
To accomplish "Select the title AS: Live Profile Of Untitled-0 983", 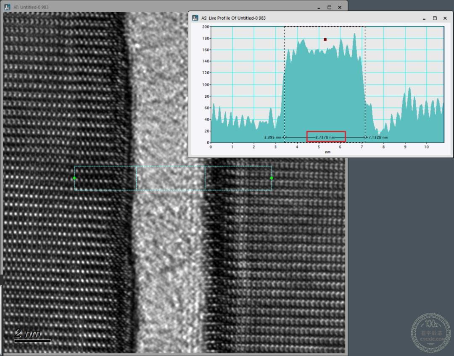I will coord(233,18).
